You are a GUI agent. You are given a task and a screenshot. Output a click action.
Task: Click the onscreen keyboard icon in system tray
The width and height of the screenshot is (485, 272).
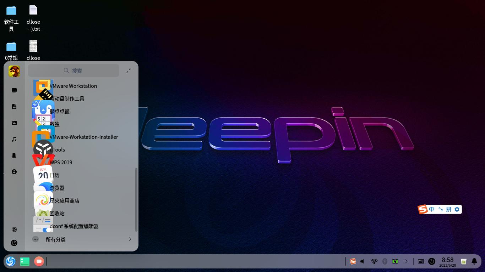tap(421, 261)
